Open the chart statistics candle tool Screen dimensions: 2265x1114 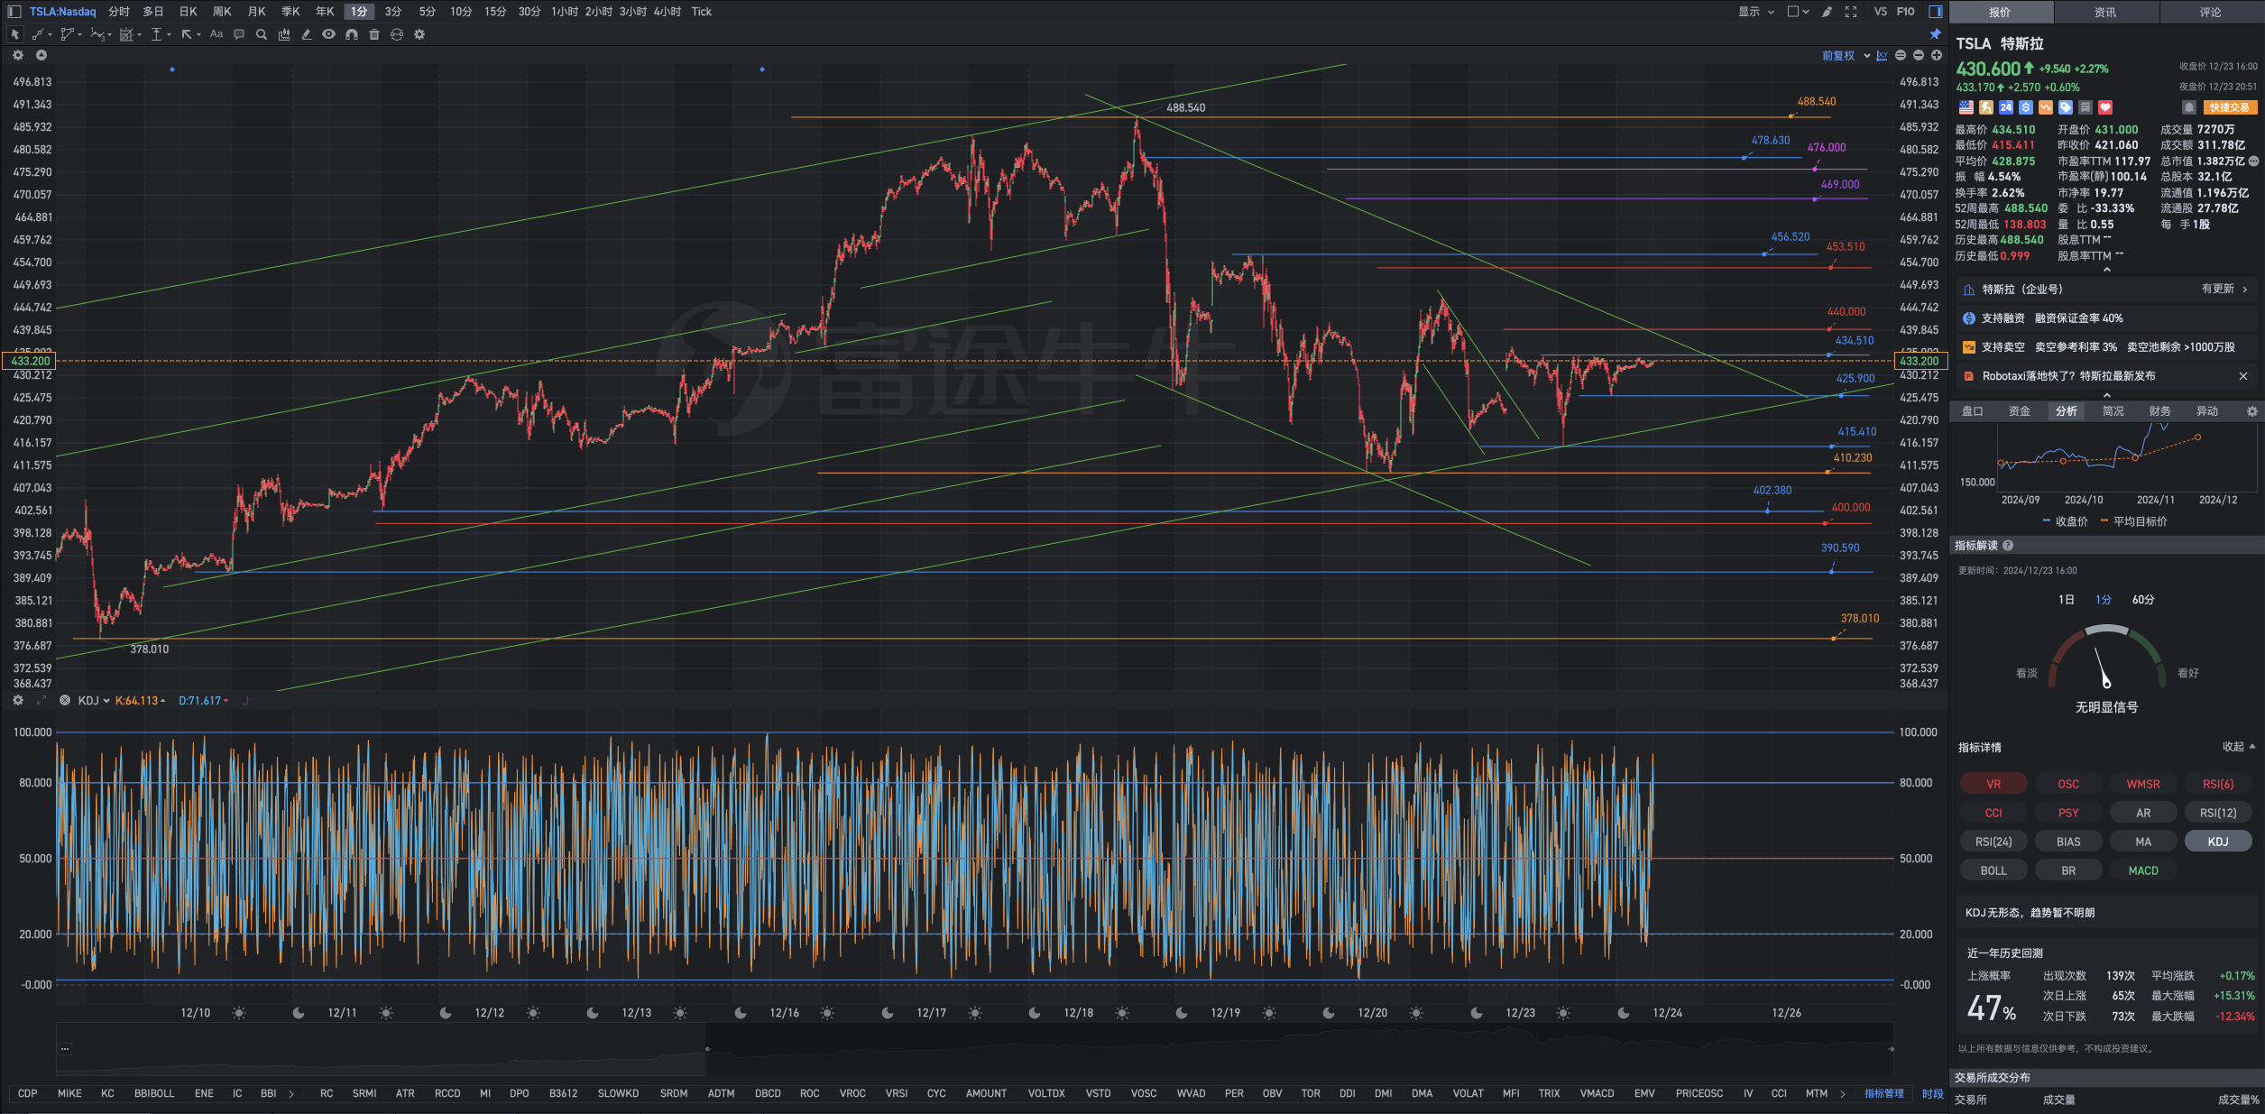pos(284,34)
